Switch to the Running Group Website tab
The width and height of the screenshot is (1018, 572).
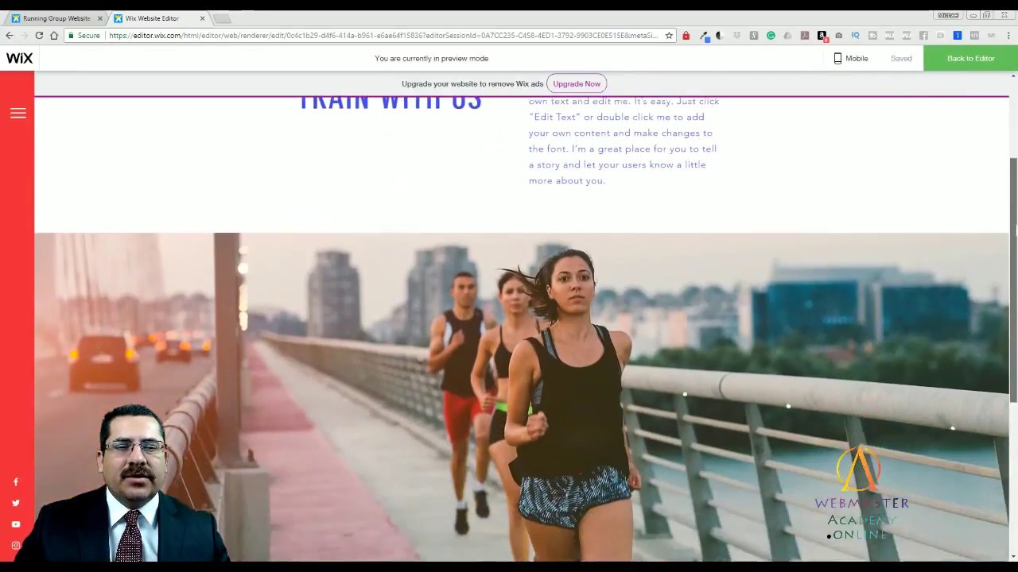coord(56,18)
